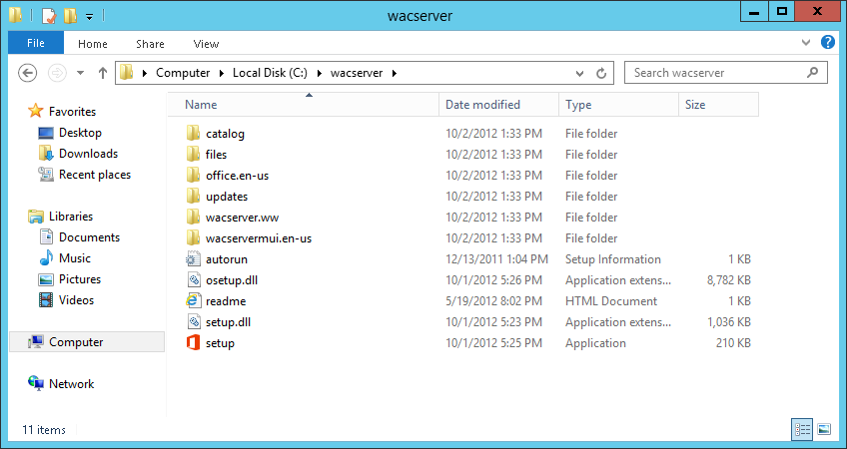Open the Home ribbon tab
This screenshot has height=449, width=847.
coord(92,44)
